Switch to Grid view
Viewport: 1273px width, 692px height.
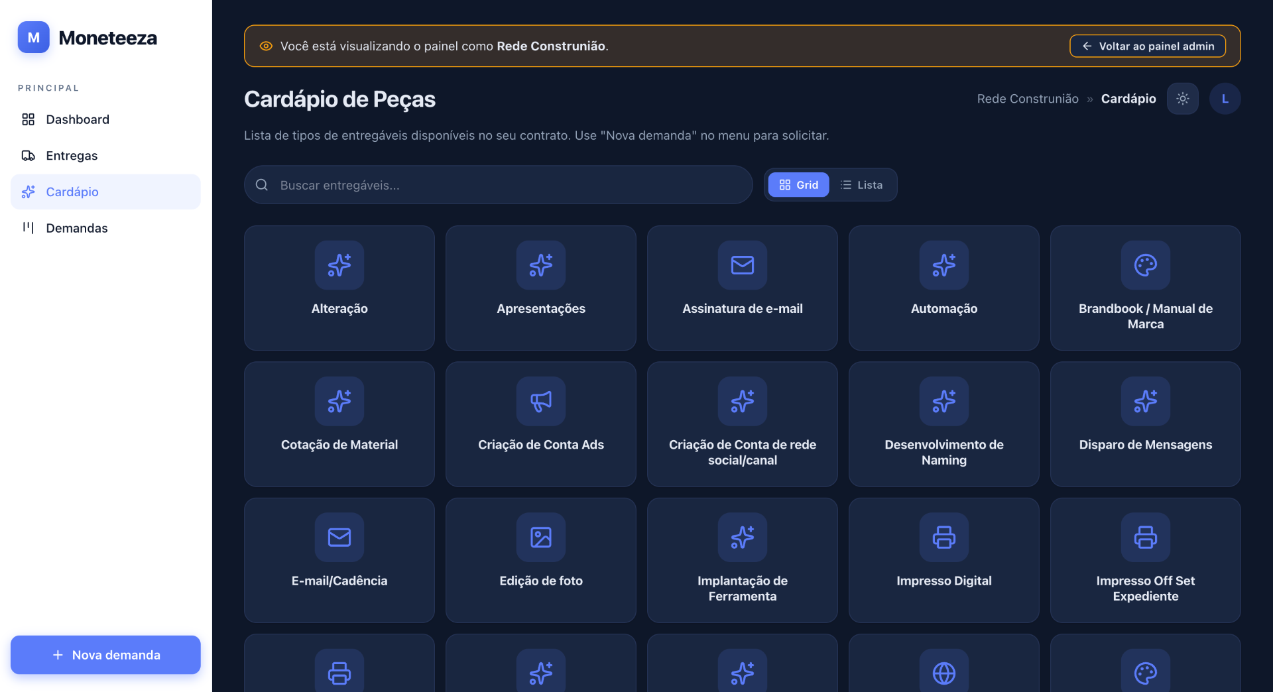tap(798, 185)
